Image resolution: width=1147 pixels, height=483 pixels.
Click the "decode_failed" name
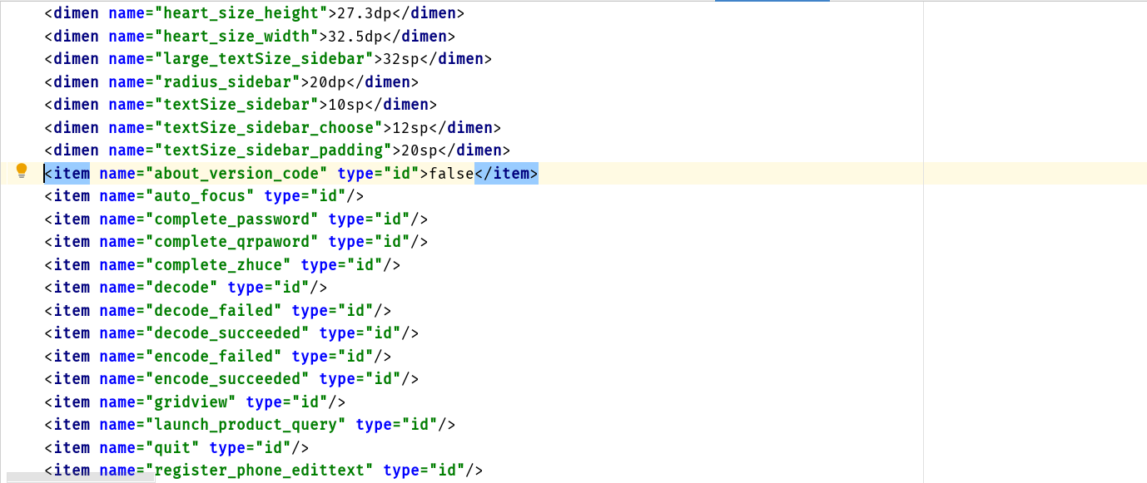(214, 311)
